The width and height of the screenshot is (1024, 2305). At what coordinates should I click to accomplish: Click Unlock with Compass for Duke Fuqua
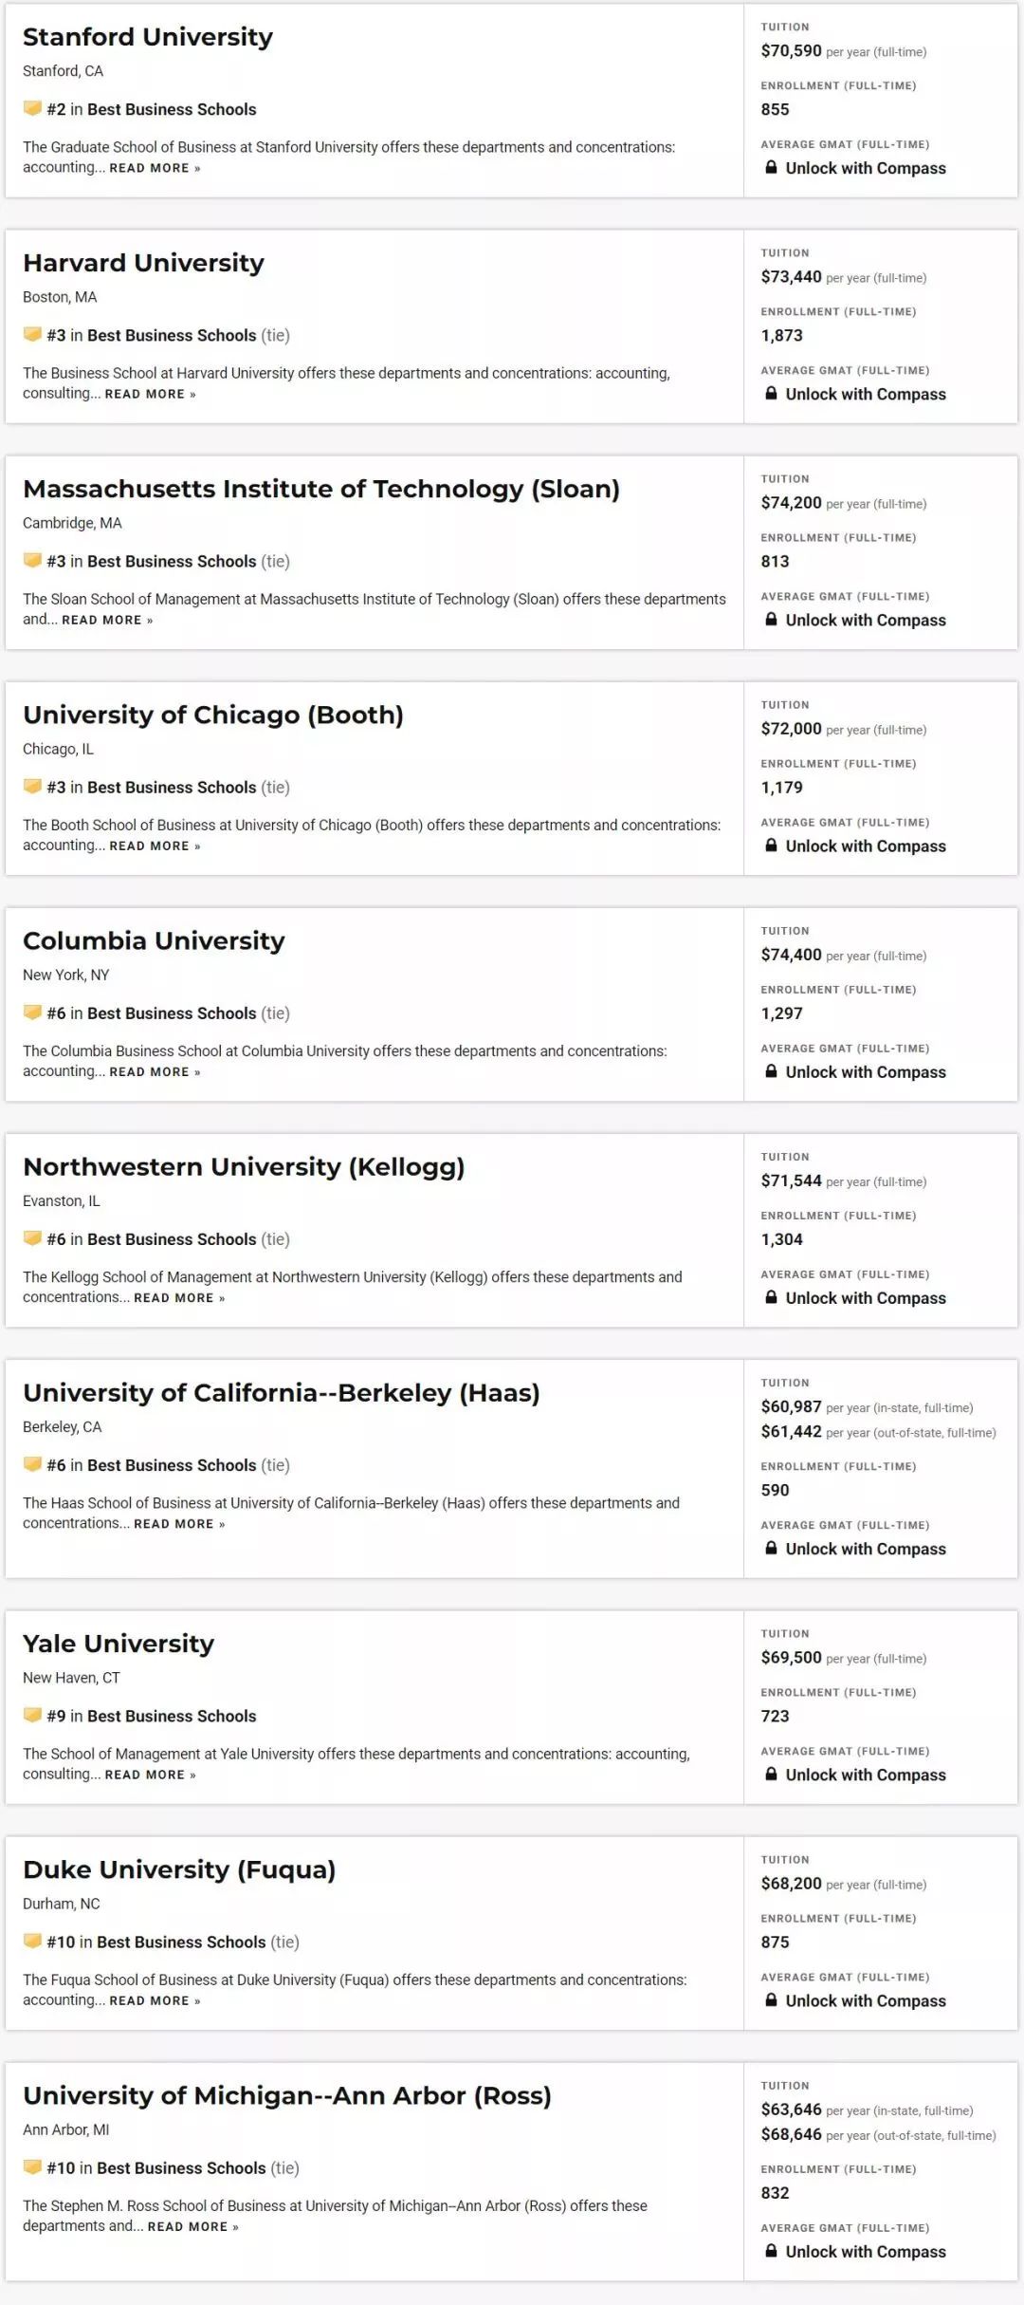[865, 2000]
